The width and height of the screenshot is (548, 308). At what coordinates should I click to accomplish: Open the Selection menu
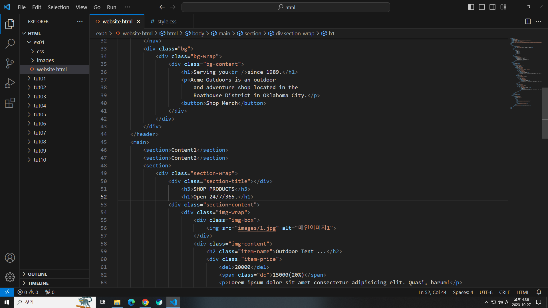[58, 7]
